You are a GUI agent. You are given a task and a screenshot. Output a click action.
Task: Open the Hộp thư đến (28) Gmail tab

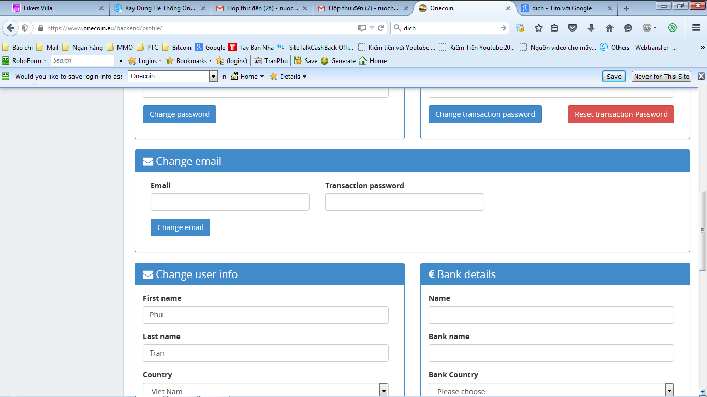point(262,8)
